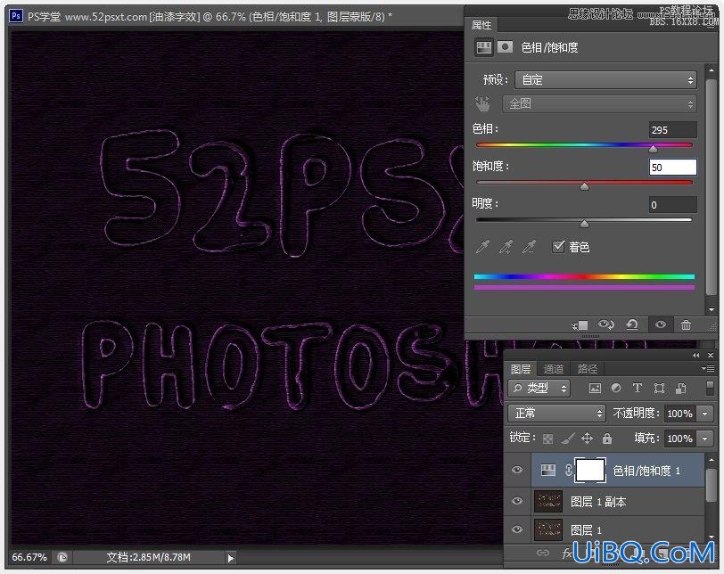Toggle layer filtering on/off switch
The width and height of the screenshot is (724, 574).
click(x=710, y=388)
